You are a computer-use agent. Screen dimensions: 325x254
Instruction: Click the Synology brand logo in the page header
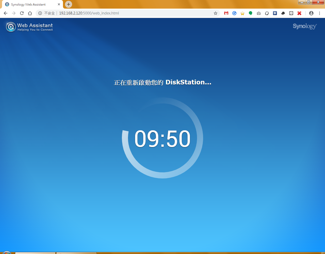click(x=305, y=26)
